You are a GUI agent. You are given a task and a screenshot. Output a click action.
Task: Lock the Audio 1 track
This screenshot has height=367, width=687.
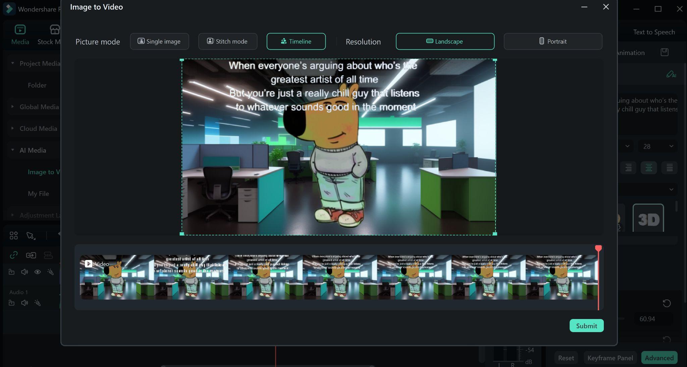coord(11,303)
